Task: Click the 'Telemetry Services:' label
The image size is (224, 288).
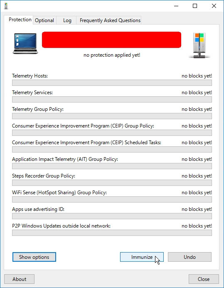Action: [x=32, y=93]
